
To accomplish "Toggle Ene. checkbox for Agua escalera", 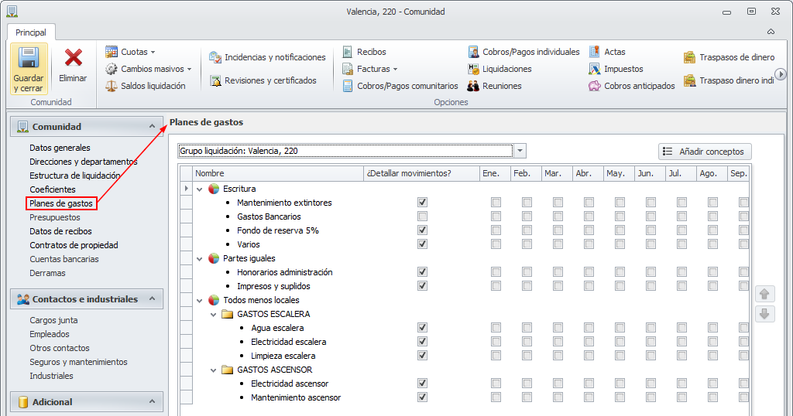I will tap(496, 328).
